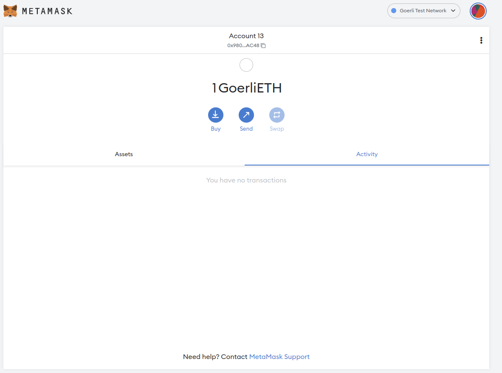The image size is (502, 373).
Task: Click the Swap icon
Action: [276, 115]
